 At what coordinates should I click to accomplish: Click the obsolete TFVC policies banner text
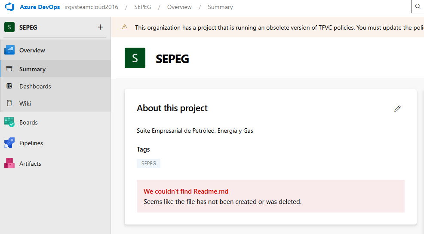tap(280, 27)
